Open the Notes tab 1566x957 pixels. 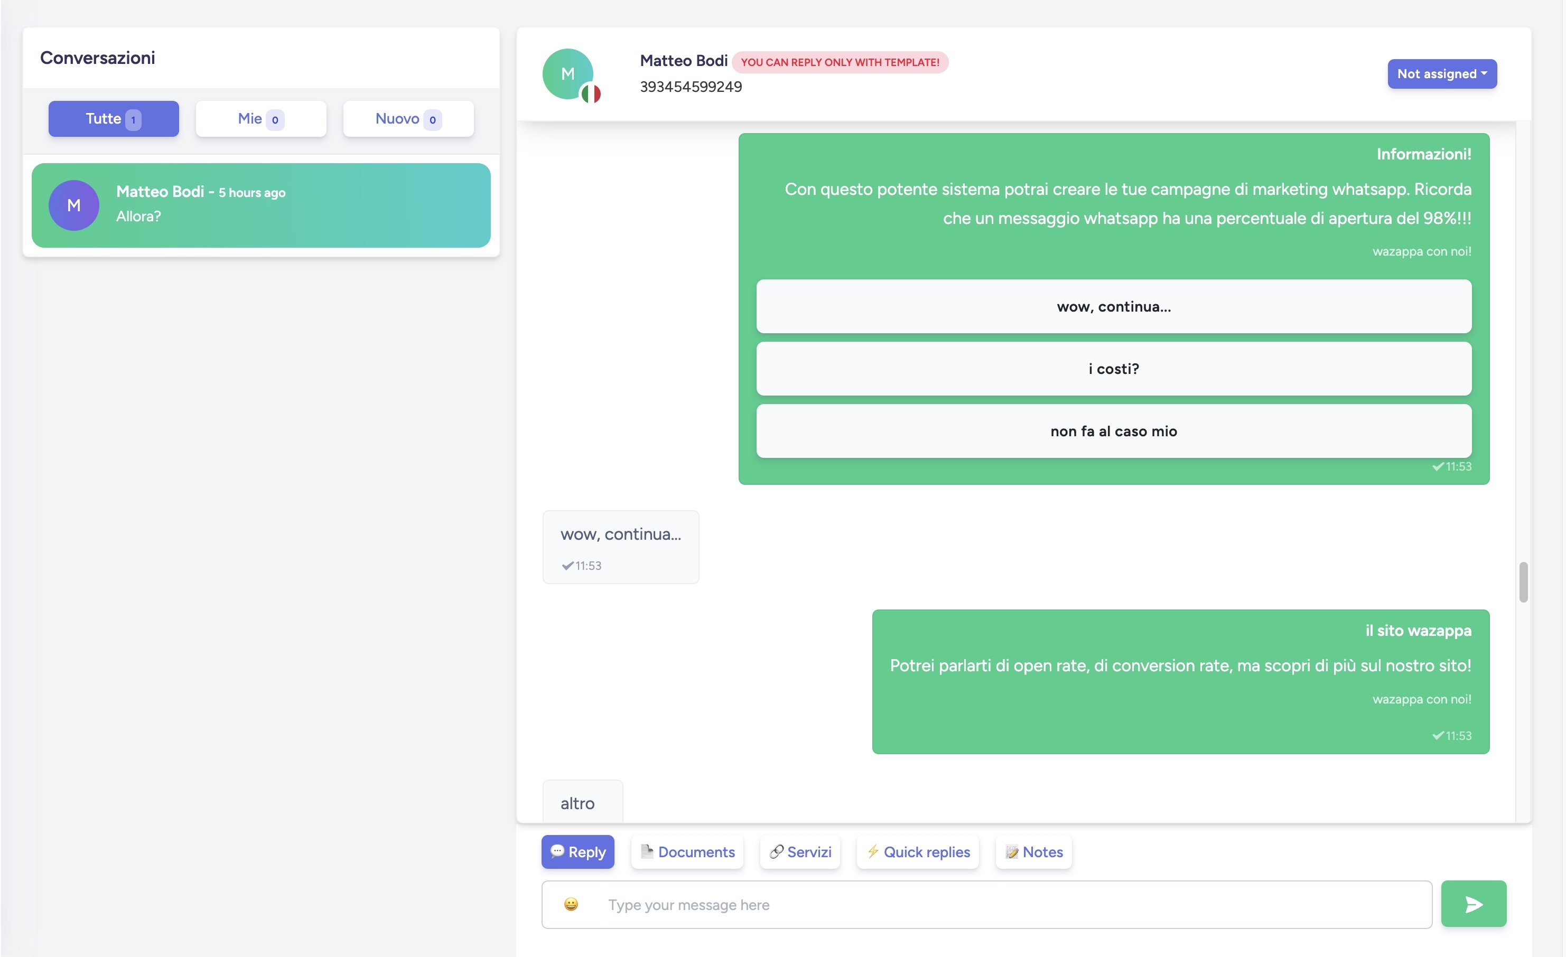coord(1033,851)
